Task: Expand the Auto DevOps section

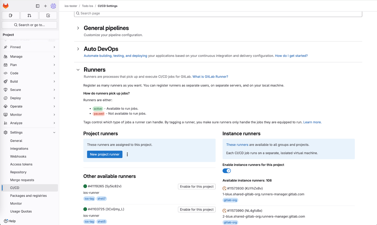Action: coord(78,49)
